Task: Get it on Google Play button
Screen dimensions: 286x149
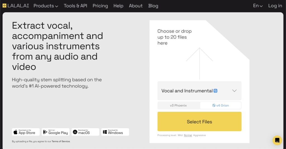Action: (x=56, y=132)
